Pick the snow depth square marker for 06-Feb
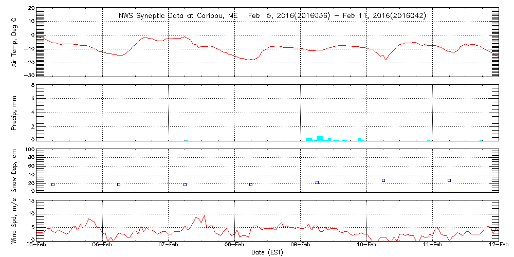Screen dimensions: 514x257 pyautogui.click(x=119, y=185)
